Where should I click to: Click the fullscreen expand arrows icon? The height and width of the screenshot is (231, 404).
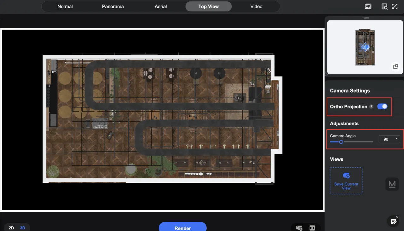click(395, 7)
